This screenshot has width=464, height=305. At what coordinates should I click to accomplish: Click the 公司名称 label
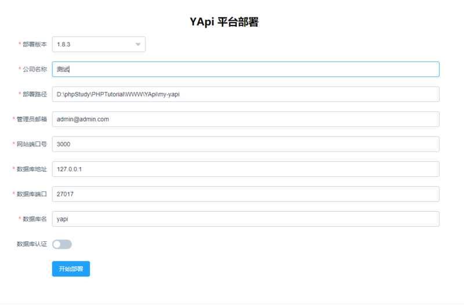coord(35,69)
